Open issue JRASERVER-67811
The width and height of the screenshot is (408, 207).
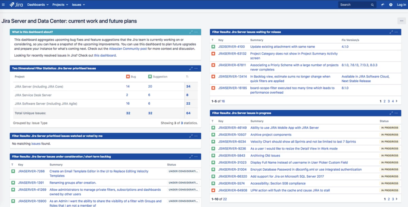(232, 65)
